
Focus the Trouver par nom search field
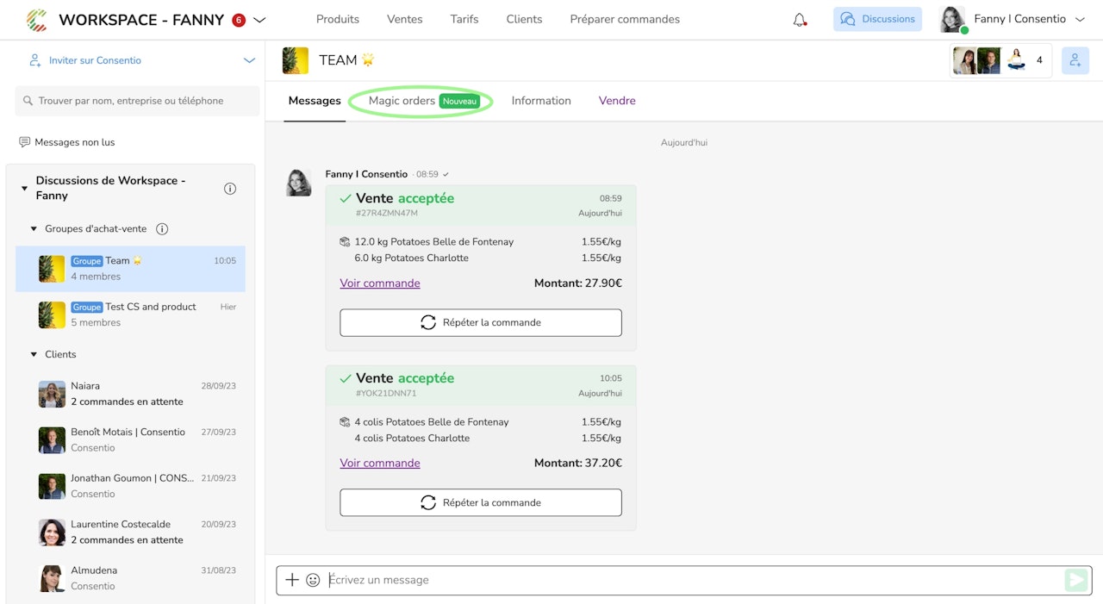click(x=137, y=101)
